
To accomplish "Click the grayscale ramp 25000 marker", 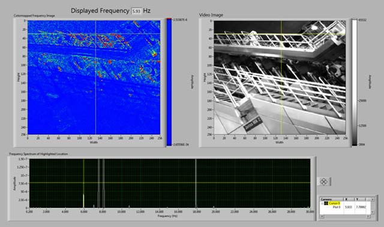I will click(x=362, y=101).
